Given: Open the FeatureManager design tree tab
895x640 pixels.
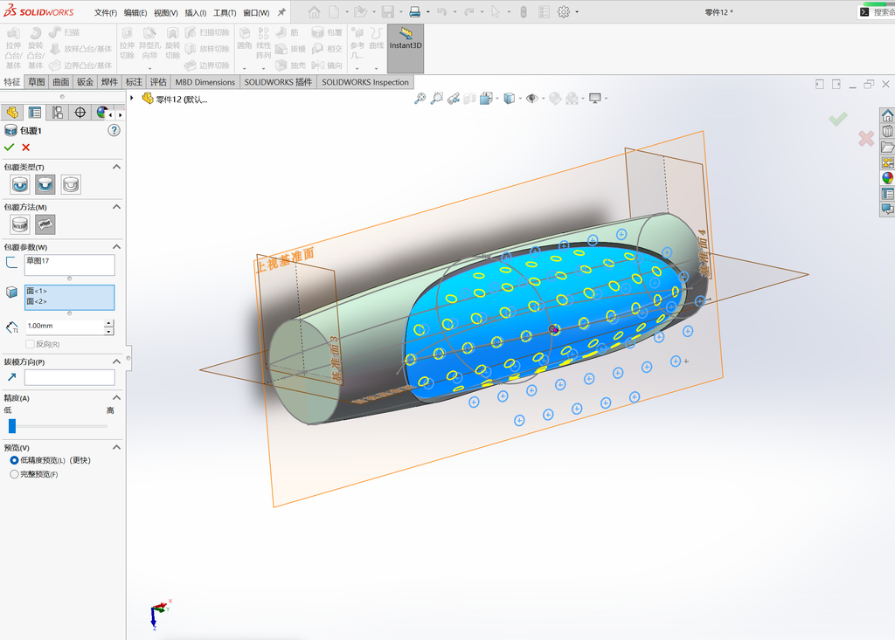Looking at the screenshot, I should click(12, 113).
